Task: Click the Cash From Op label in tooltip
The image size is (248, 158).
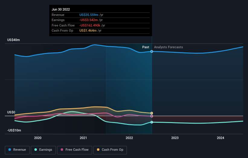Action: coord(62,31)
